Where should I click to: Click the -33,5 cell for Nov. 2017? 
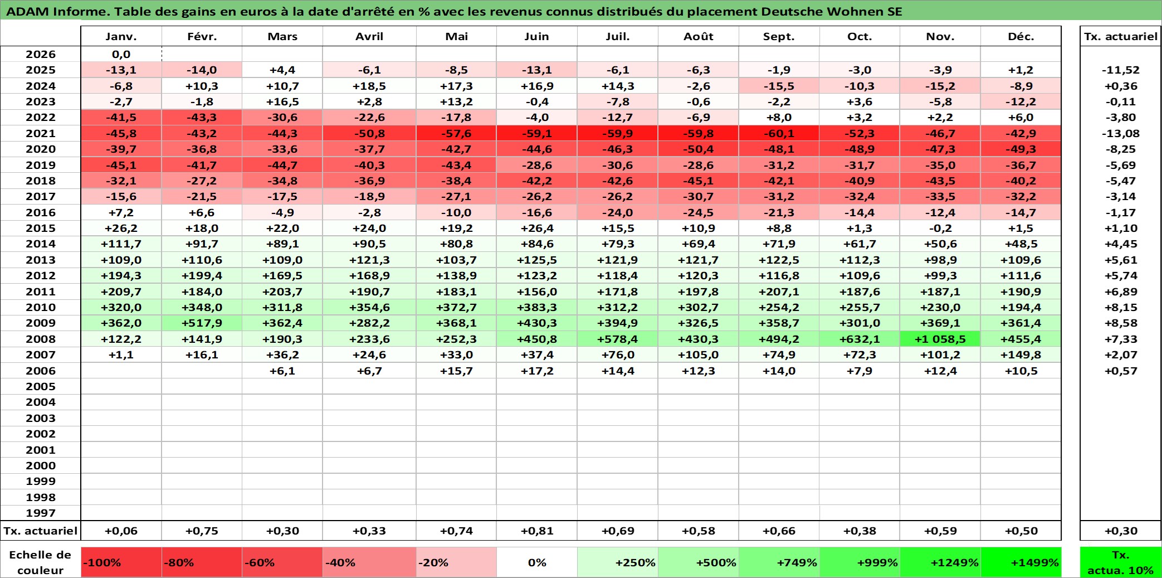[940, 196]
